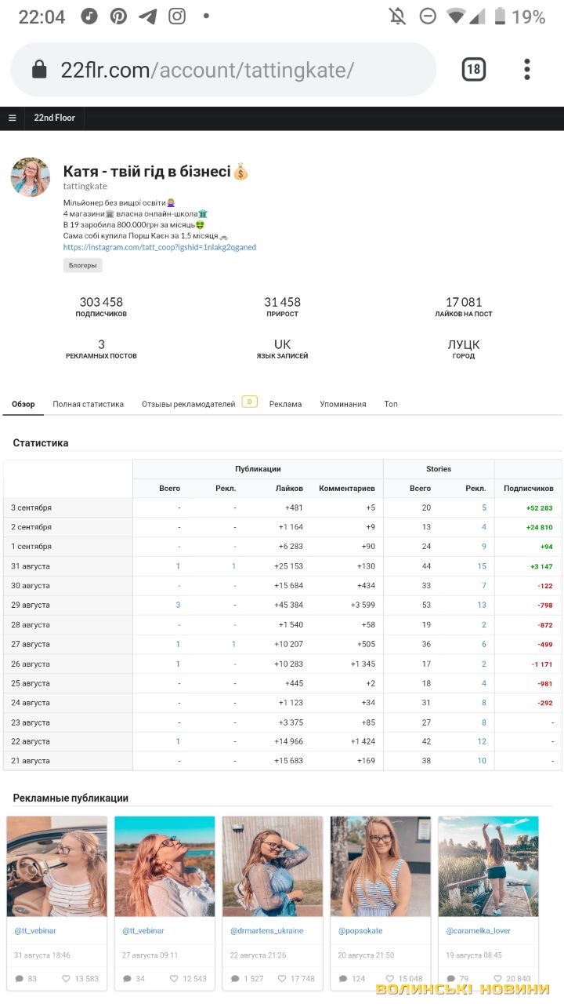Tap the tattingkate profile avatar
This screenshot has height=1004, width=564.
click(31, 176)
